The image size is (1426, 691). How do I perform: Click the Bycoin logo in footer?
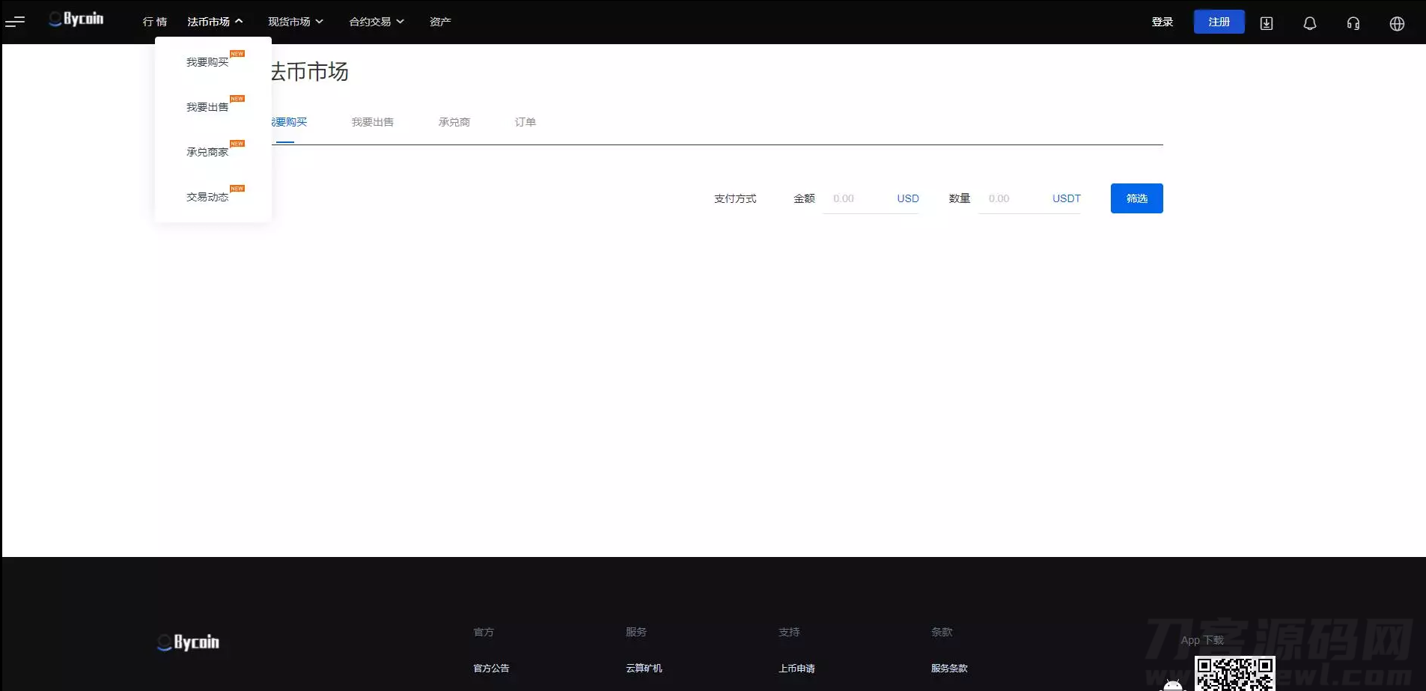pyautogui.click(x=189, y=642)
